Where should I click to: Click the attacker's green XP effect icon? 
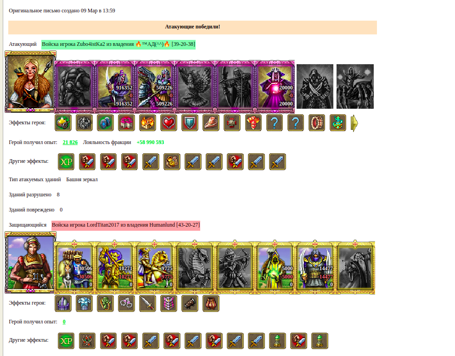pos(66,161)
